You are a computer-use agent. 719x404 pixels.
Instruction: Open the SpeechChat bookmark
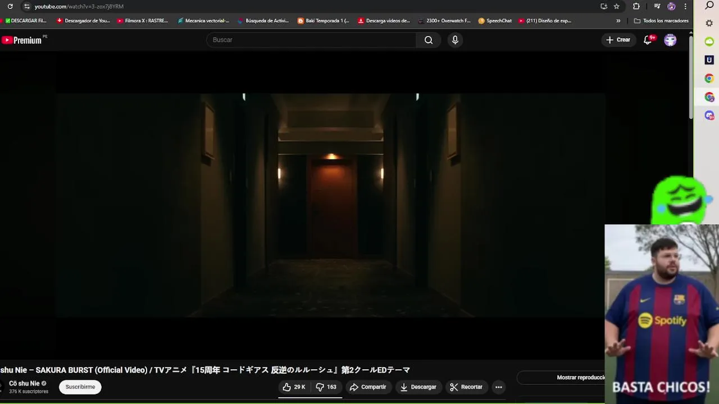click(495, 21)
